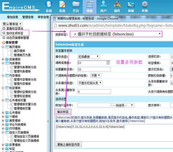Viewport: 173px width, 152px height.
Task: Expand the 公共模板 tree node
Action: coord(3,113)
